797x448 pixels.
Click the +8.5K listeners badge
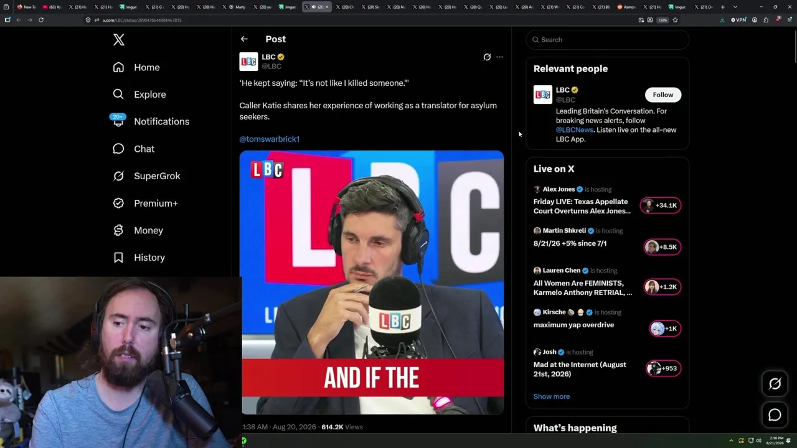[x=663, y=247]
